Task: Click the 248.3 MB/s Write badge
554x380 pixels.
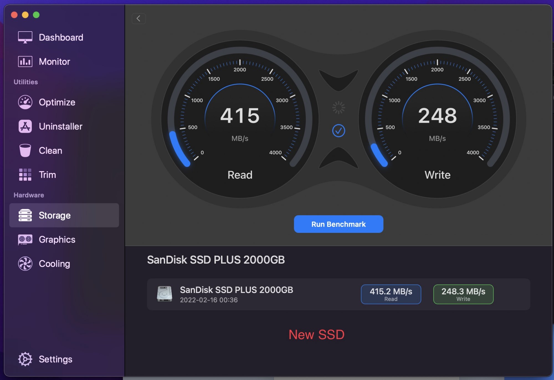Action: point(463,294)
